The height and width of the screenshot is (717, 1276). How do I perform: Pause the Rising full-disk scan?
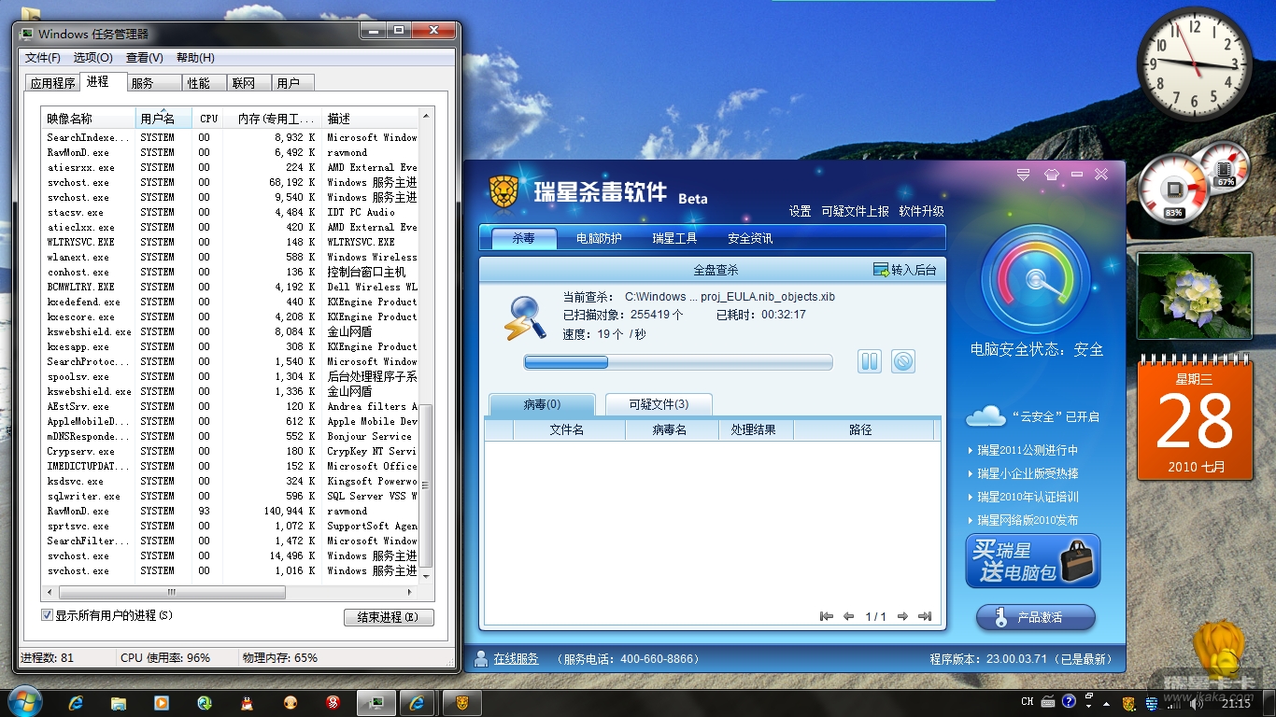(870, 361)
